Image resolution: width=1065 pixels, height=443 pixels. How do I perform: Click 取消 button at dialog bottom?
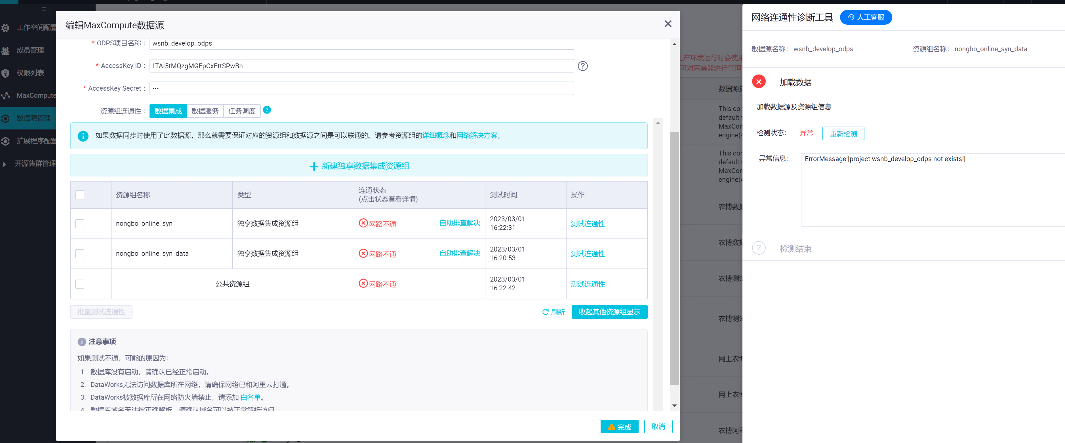[658, 427]
